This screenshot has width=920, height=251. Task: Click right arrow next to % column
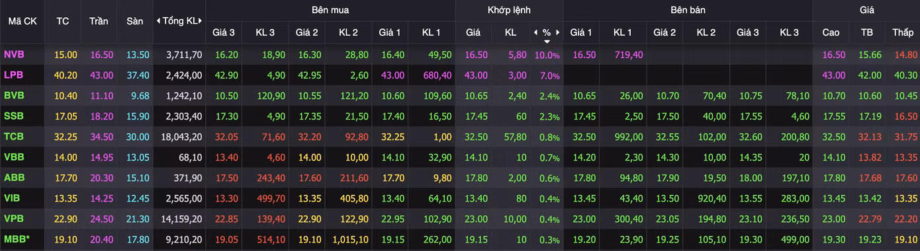[x=558, y=32]
